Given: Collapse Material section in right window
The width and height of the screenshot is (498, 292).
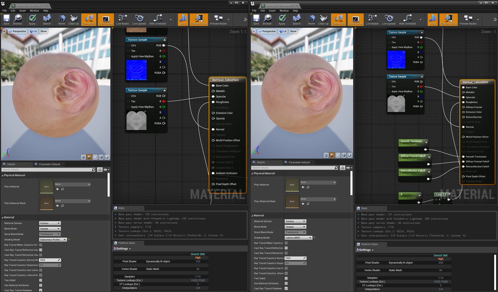Looking at the screenshot, I should tap(252, 215).
